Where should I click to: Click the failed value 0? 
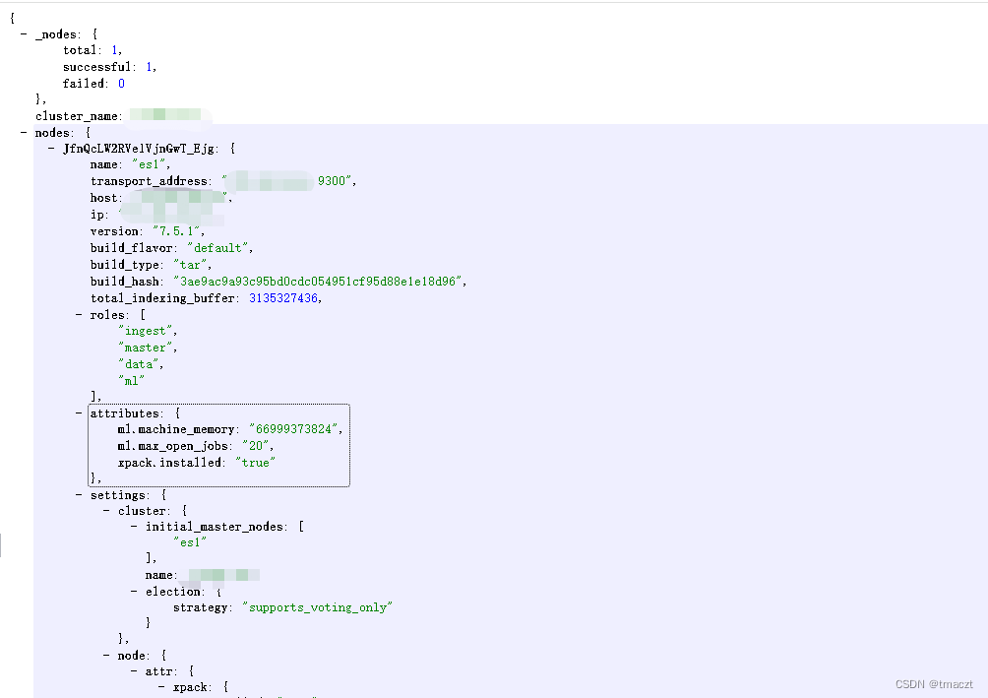click(122, 84)
